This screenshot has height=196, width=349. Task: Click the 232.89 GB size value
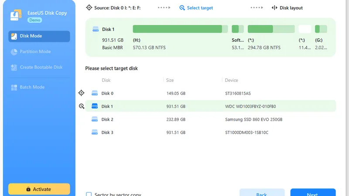click(176, 119)
